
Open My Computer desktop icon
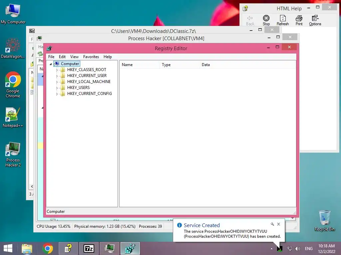[x=13, y=14]
